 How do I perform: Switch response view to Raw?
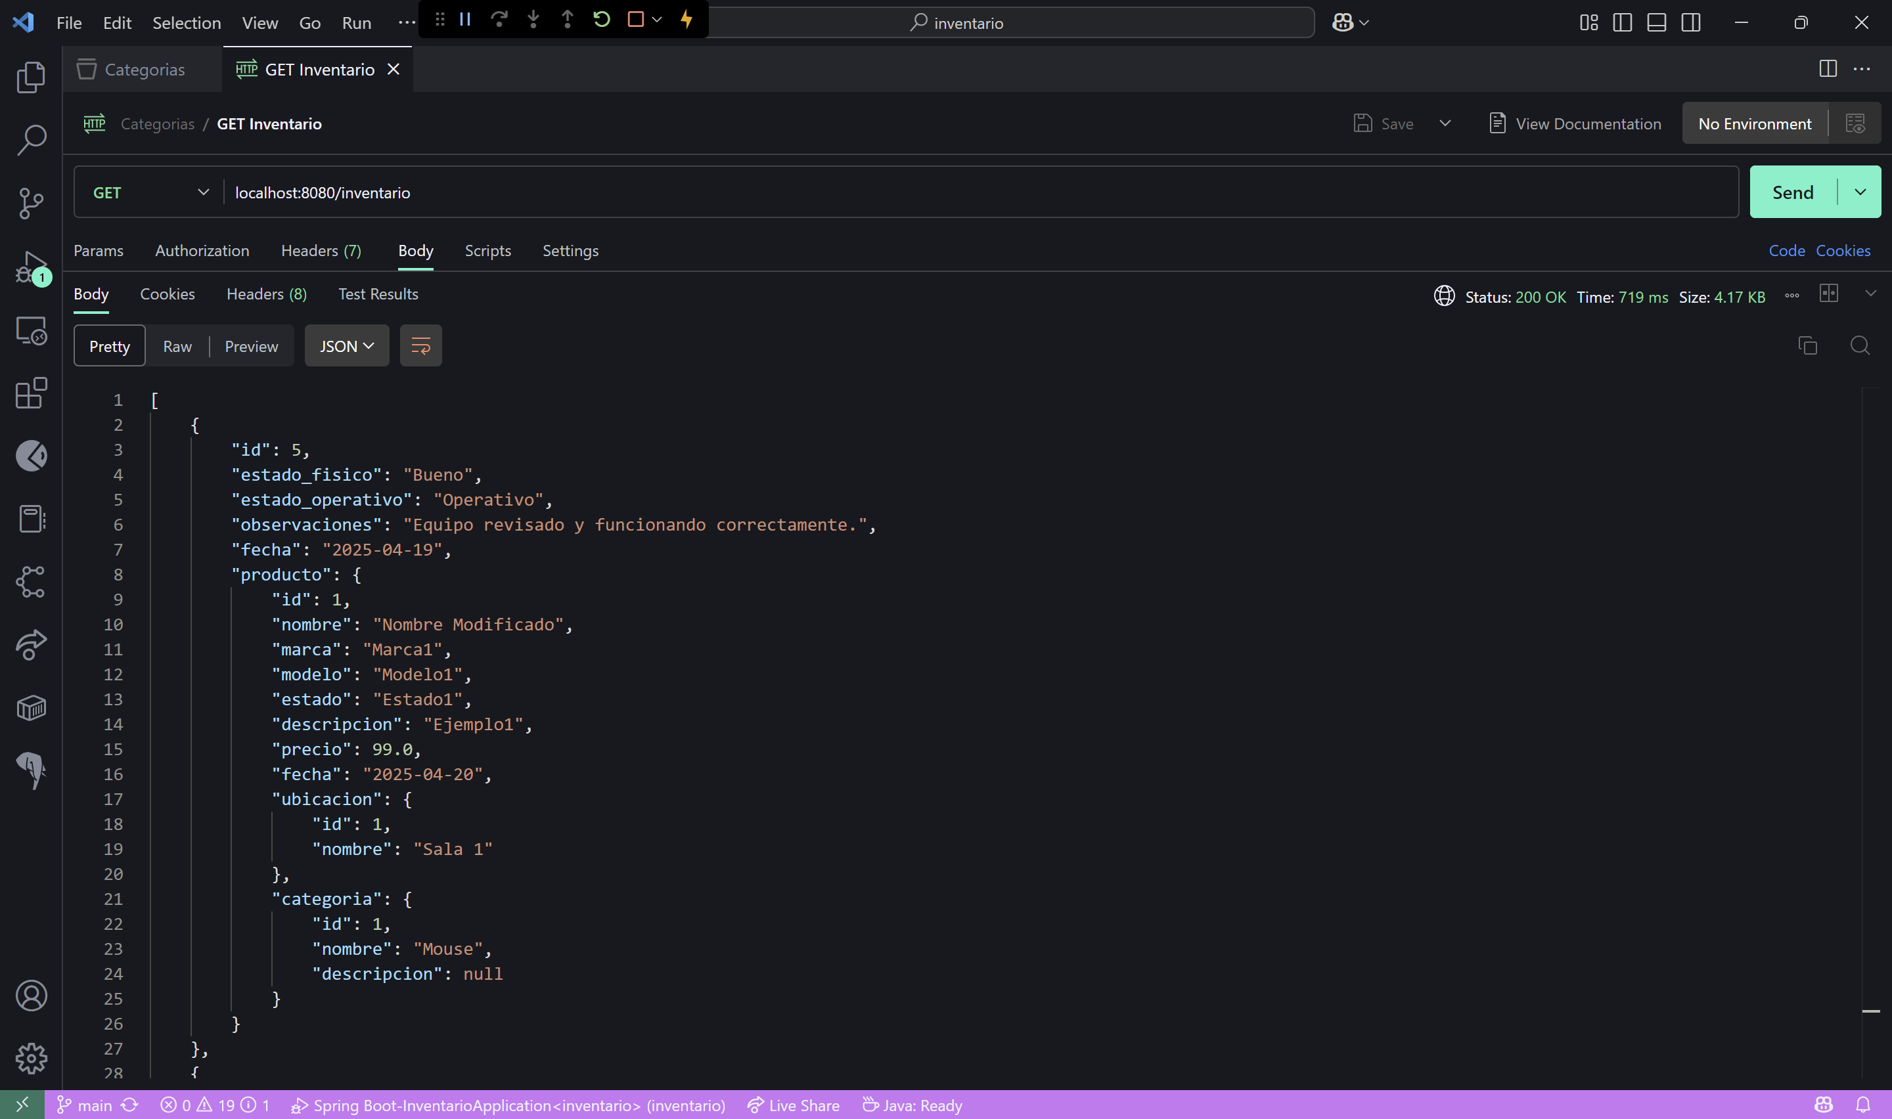[x=177, y=346]
